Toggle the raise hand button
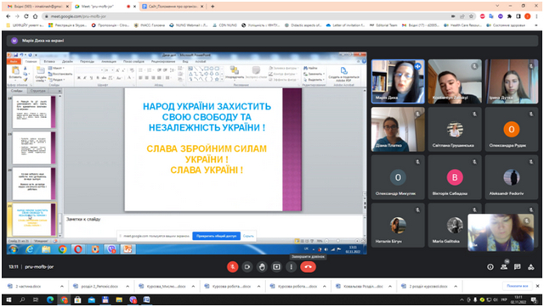 point(262,267)
